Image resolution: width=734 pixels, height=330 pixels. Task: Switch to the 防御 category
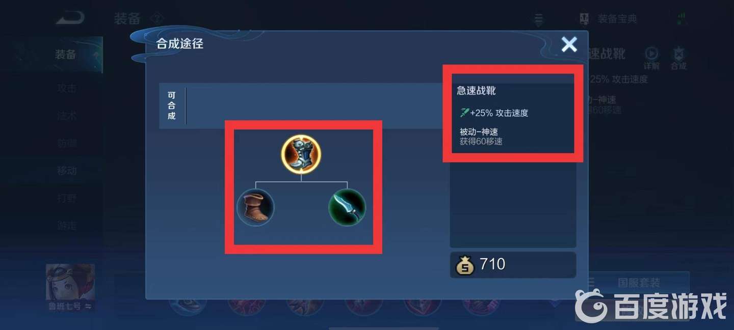pyautogui.click(x=67, y=143)
